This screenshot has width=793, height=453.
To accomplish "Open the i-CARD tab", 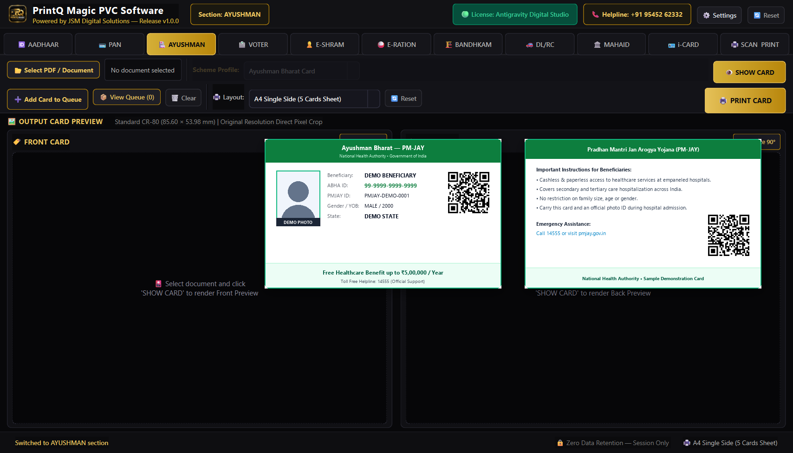I will coord(683,45).
